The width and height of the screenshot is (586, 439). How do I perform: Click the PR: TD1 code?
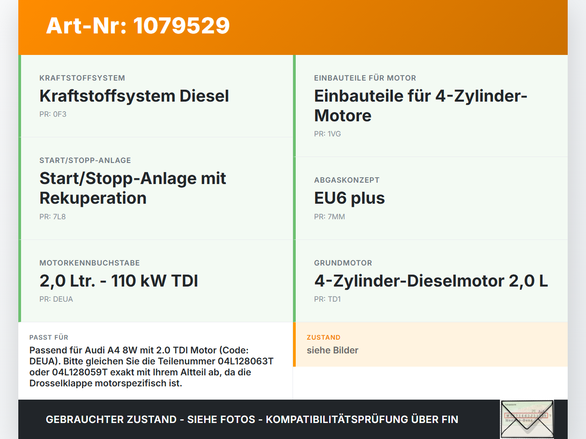click(x=327, y=299)
